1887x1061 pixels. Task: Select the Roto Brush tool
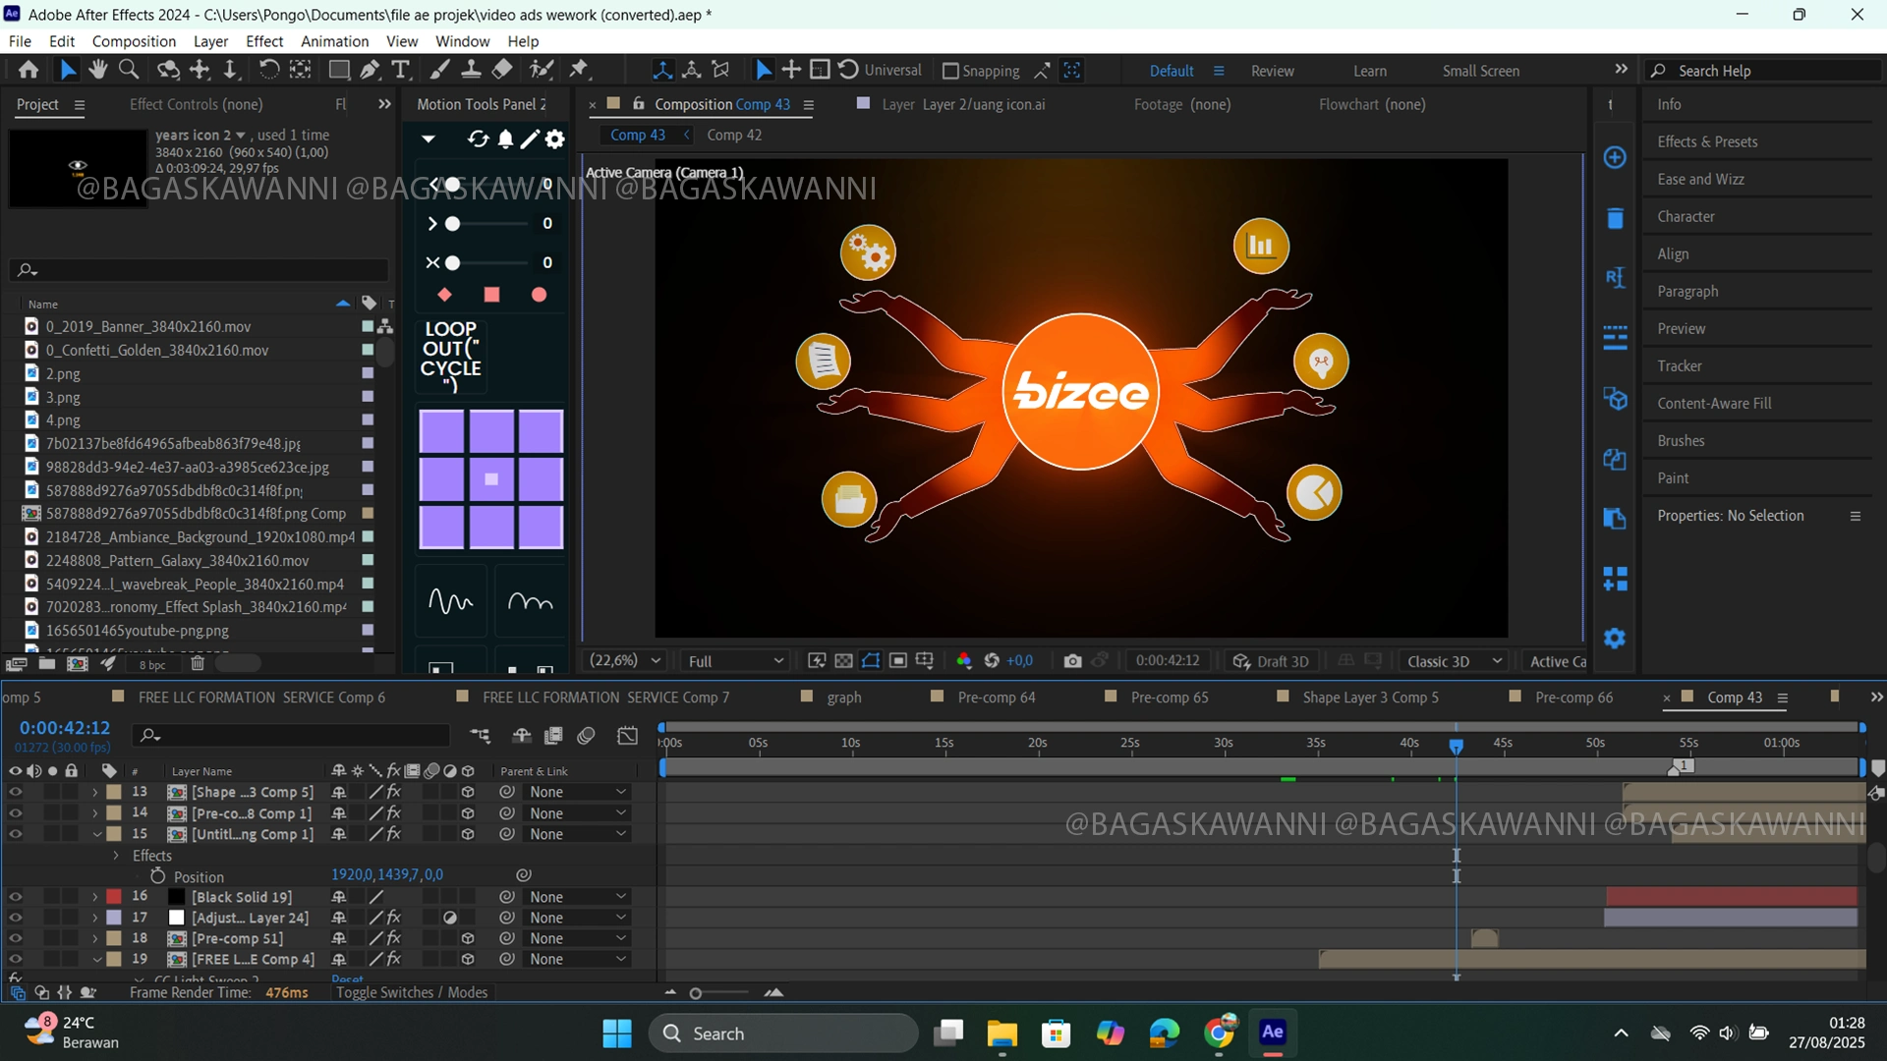[x=542, y=70]
